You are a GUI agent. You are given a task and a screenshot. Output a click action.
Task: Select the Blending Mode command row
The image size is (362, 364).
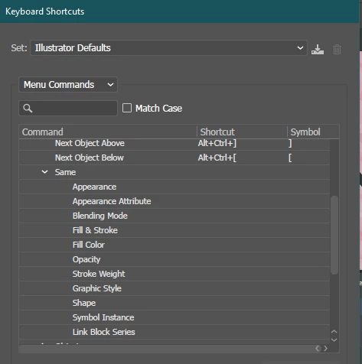pos(174,216)
